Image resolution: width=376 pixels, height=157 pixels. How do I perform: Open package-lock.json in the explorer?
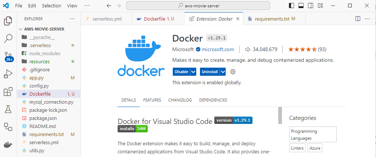[x=49, y=110]
